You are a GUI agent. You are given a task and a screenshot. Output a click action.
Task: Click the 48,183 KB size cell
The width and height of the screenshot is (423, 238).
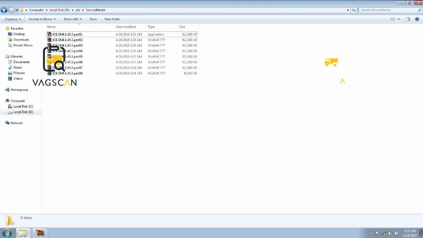click(x=190, y=73)
